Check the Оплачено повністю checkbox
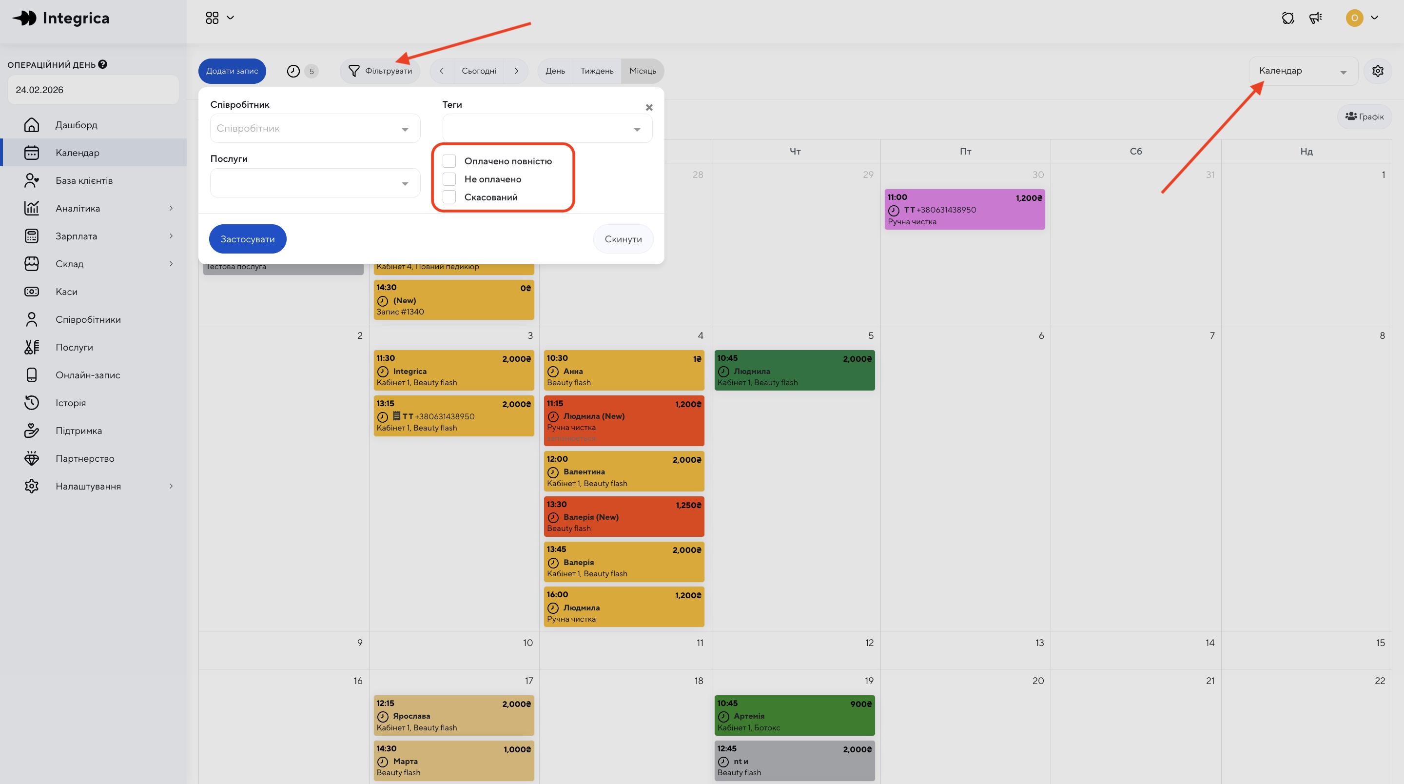This screenshot has height=784, width=1404. [449, 161]
